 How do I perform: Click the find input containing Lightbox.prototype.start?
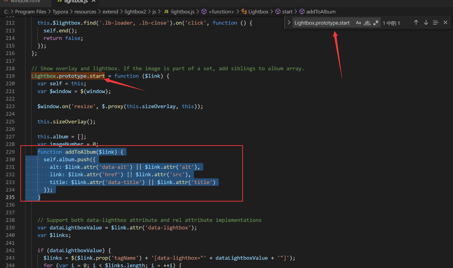tap(322, 23)
